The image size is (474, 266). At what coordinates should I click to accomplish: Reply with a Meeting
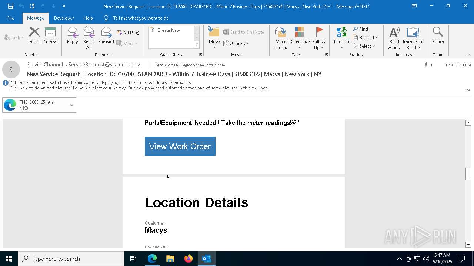point(128,32)
